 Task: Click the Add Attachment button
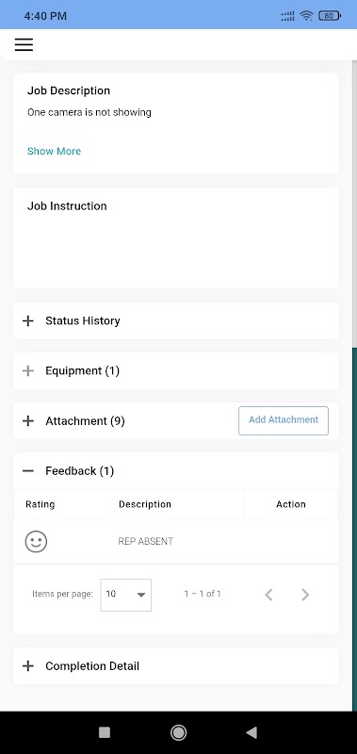click(x=284, y=420)
